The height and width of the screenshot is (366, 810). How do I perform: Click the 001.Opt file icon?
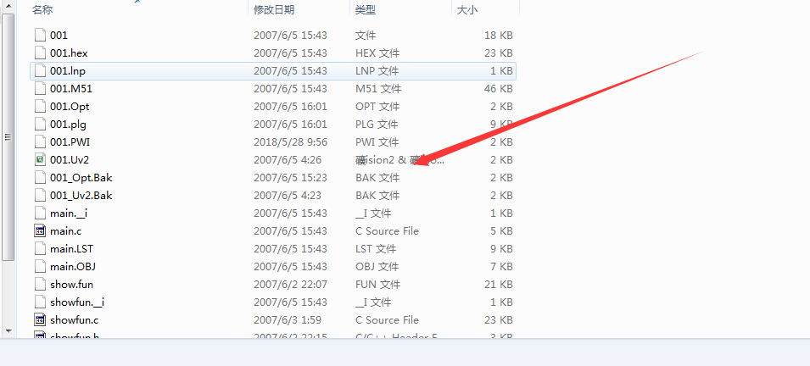[41, 107]
